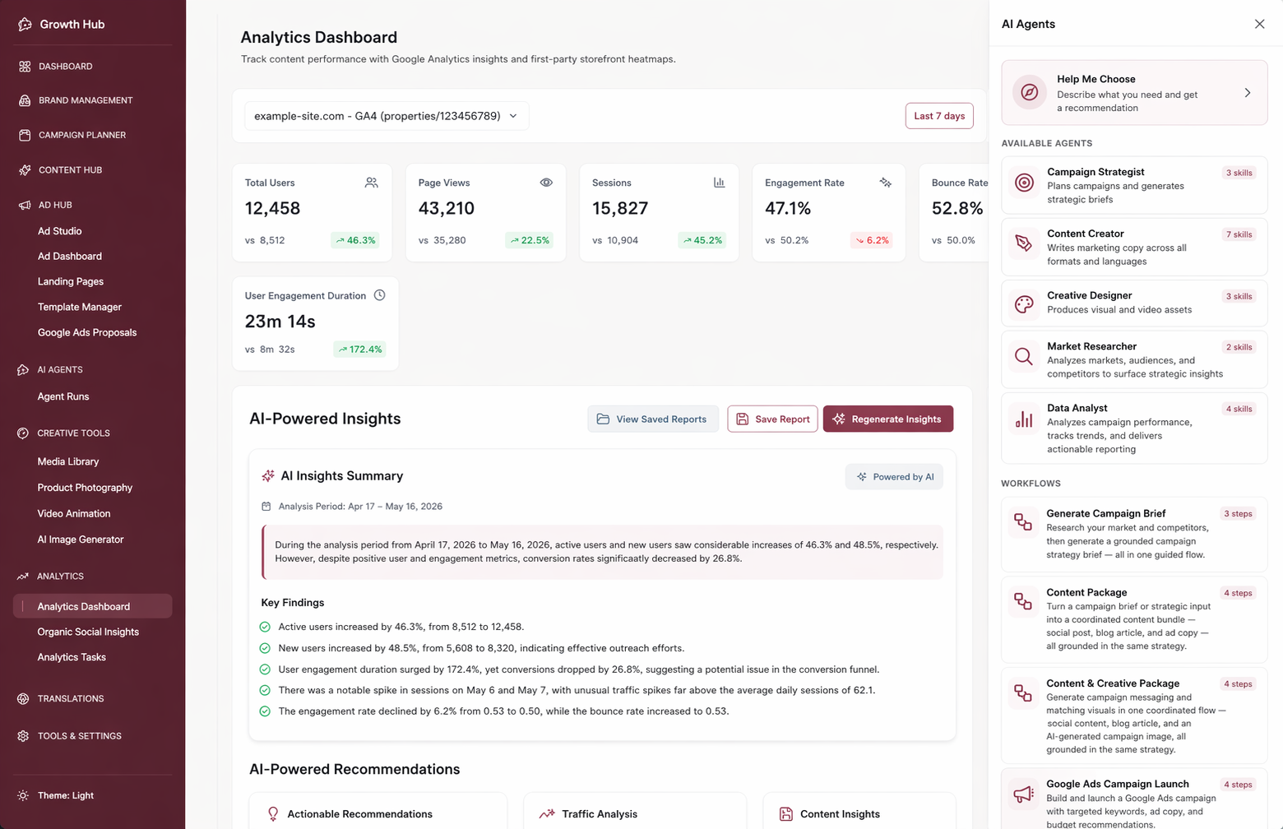
Task: Click the Page Views eye icon
Action: click(x=546, y=183)
